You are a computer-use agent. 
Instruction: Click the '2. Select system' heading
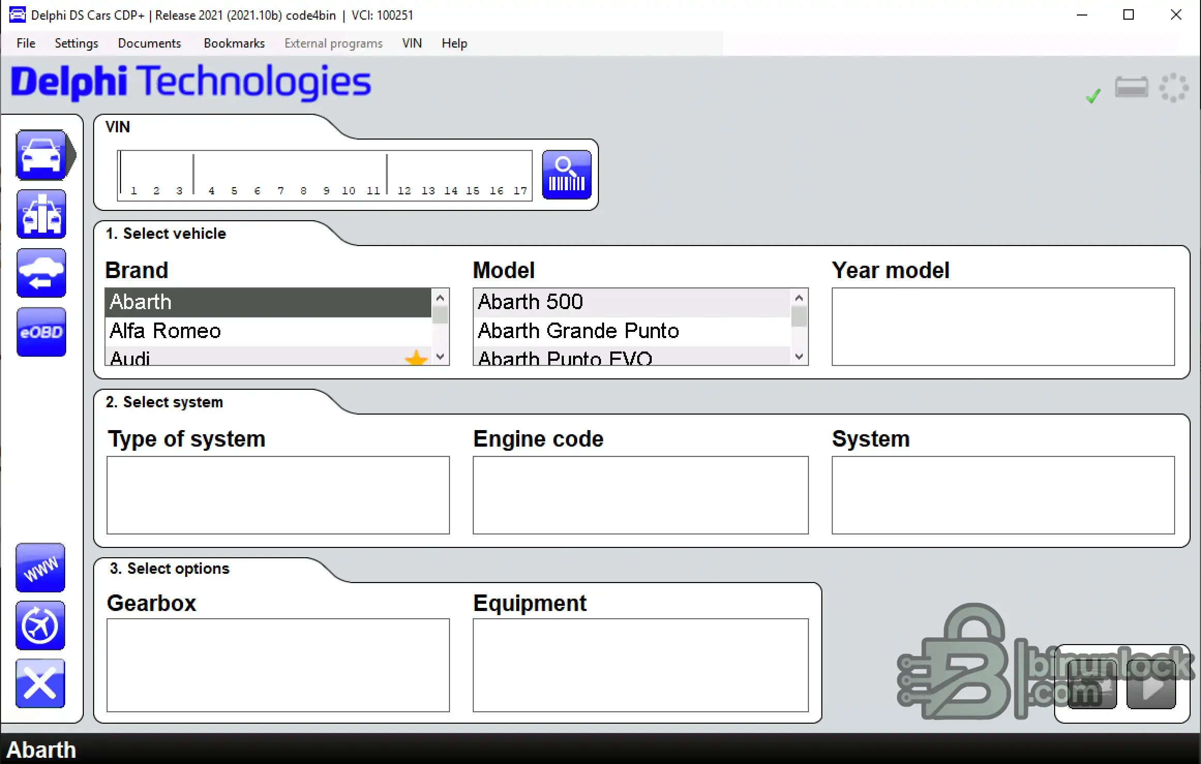tap(164, 402)
